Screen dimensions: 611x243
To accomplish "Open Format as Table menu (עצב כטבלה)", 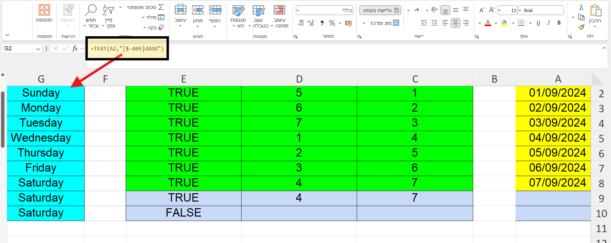I will pos(258,16).
